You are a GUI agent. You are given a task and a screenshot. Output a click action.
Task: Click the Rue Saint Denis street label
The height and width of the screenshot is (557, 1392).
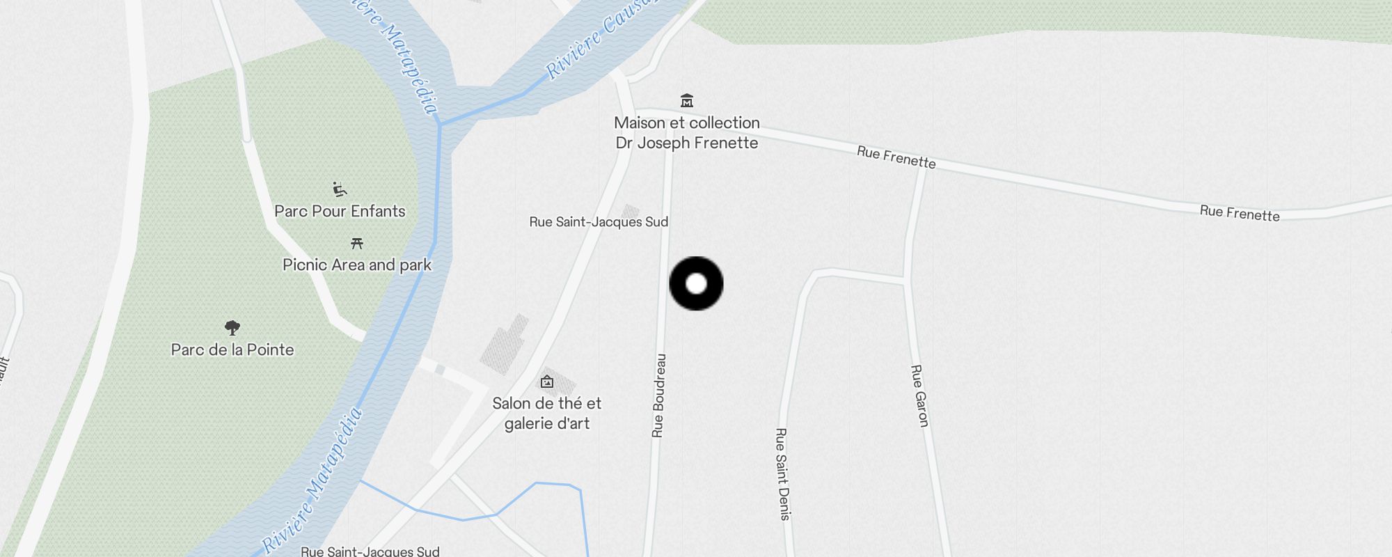783,474
